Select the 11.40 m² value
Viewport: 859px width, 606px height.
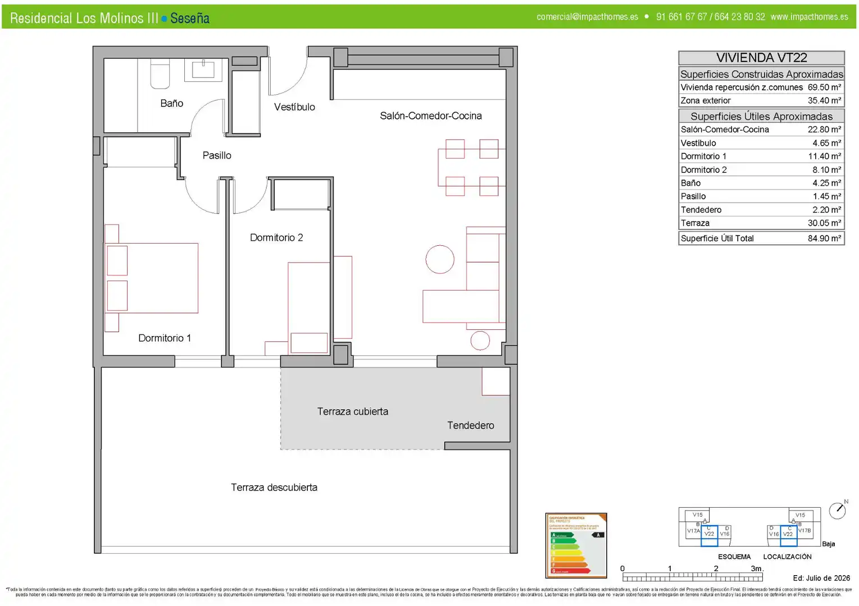pos(824,157)
